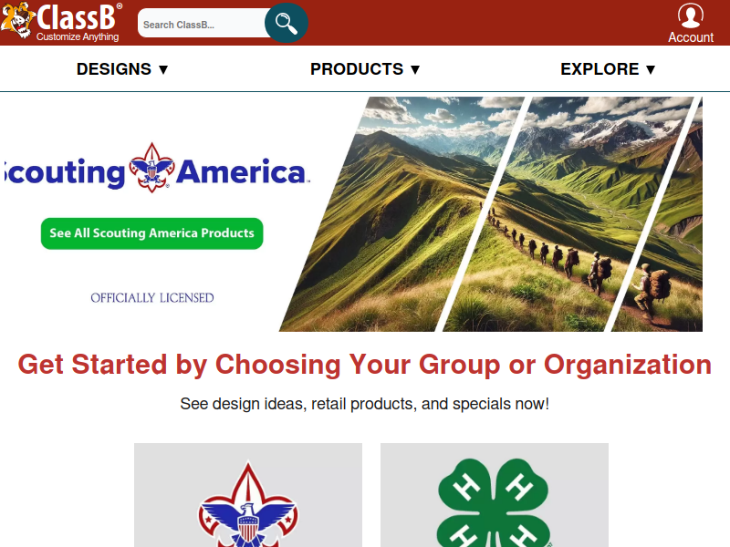Expand the EXPLORE dropdown menu
Viewport: 730px width, 547px height.
coord(608,69)
